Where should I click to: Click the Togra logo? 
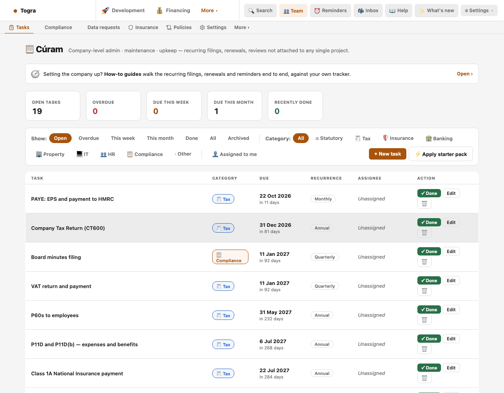coord(24,11)
